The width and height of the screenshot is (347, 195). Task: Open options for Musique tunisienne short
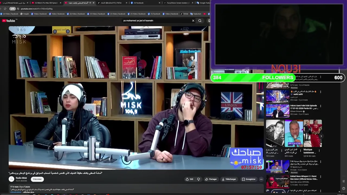pos(319,151)
